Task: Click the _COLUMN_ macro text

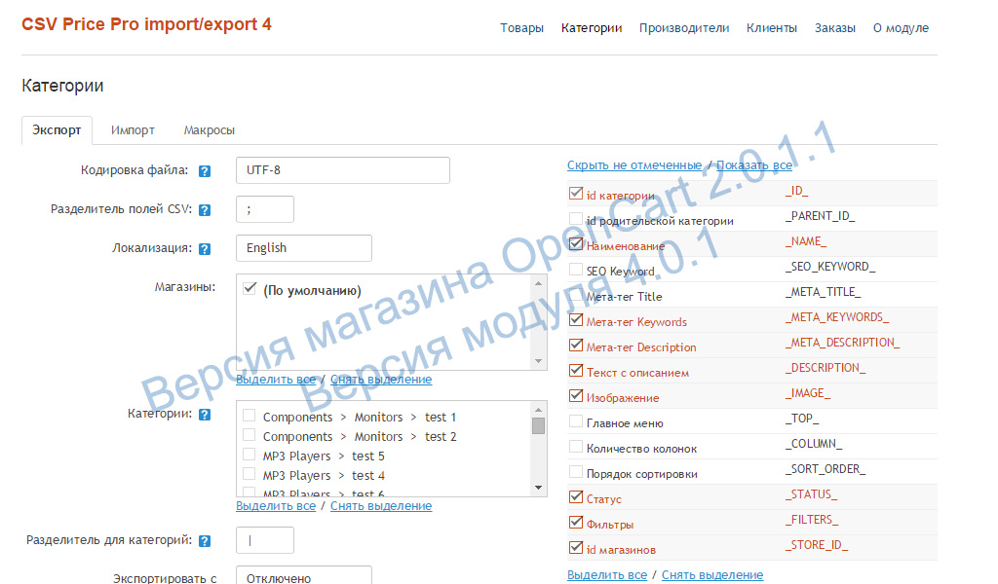Action: pos(814,444)
